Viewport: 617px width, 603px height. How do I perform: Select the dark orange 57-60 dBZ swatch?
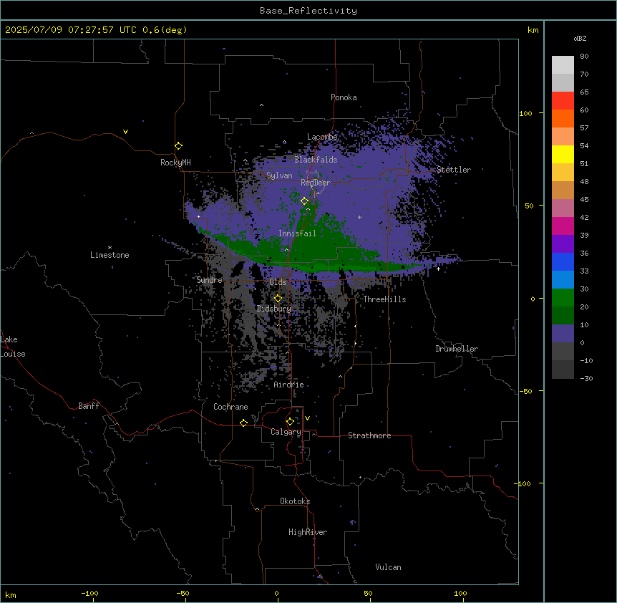coord(563,118)
